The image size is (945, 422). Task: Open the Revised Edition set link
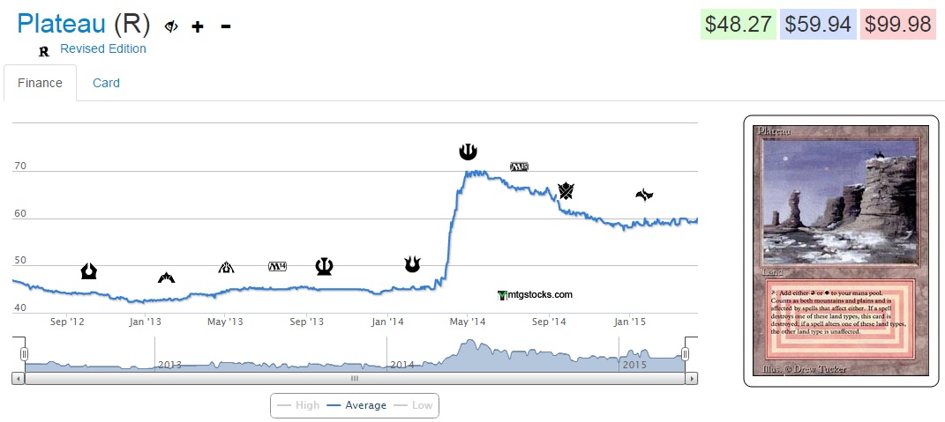pos(103,48)
